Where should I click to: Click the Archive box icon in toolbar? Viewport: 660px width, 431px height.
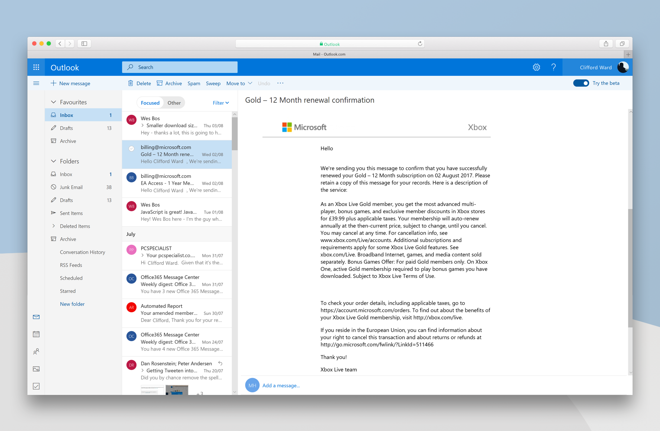[160, 83]
